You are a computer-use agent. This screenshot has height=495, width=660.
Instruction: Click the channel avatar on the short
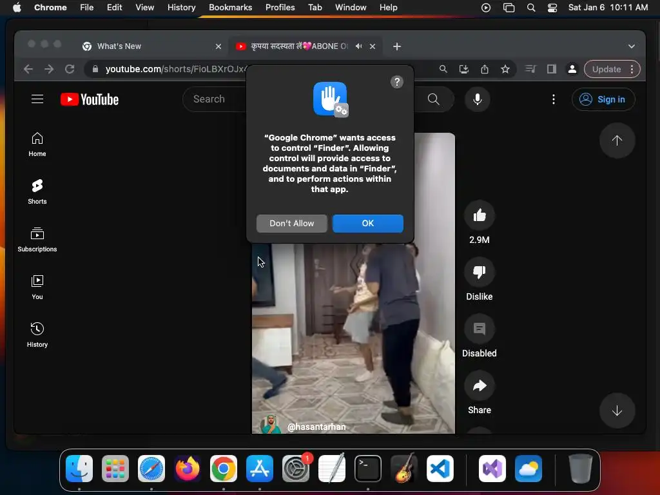point(271,425)
